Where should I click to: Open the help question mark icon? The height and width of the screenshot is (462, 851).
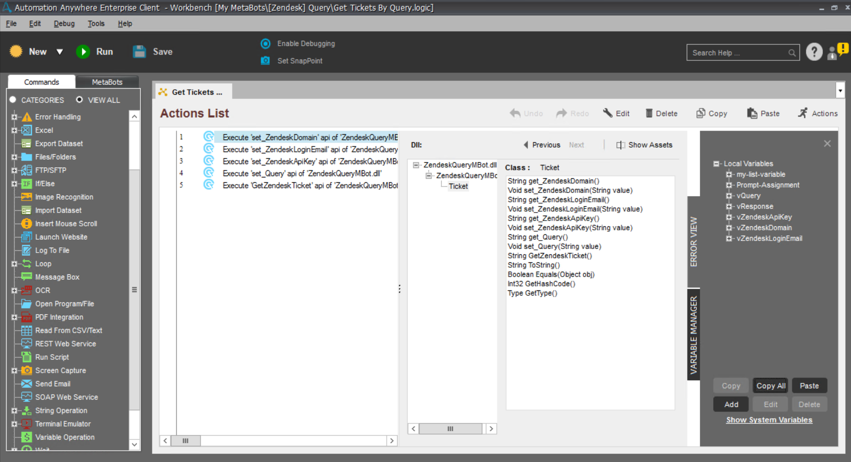click(x=814, y=52)
